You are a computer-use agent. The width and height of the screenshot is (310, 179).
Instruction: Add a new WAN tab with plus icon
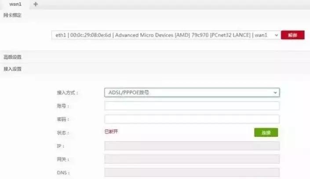pos(36,4)
